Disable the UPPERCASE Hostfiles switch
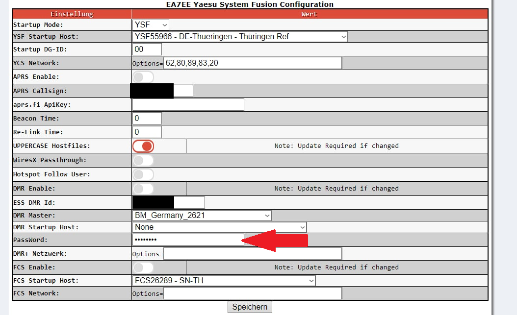Screen dimensions: 517x315 143,146
